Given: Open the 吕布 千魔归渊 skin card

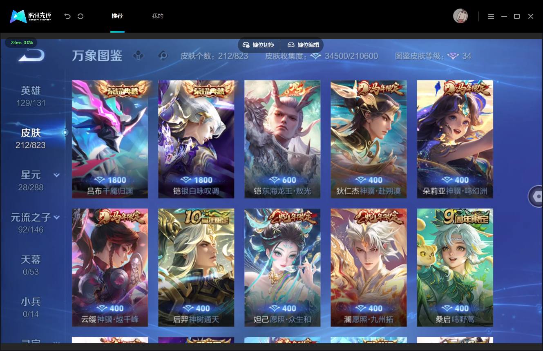Looking at the screenshot, I should click(110, 139).
